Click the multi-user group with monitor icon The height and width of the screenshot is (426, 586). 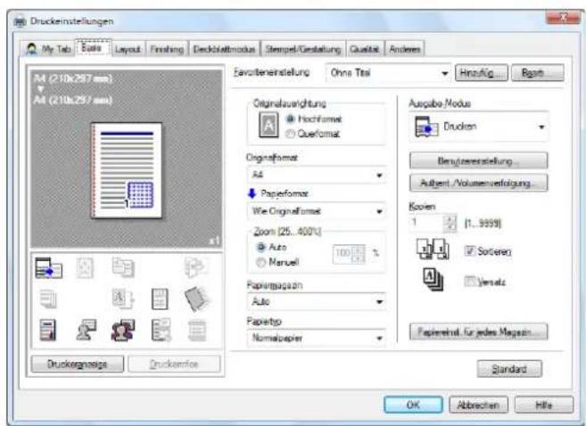click(123, 330)
